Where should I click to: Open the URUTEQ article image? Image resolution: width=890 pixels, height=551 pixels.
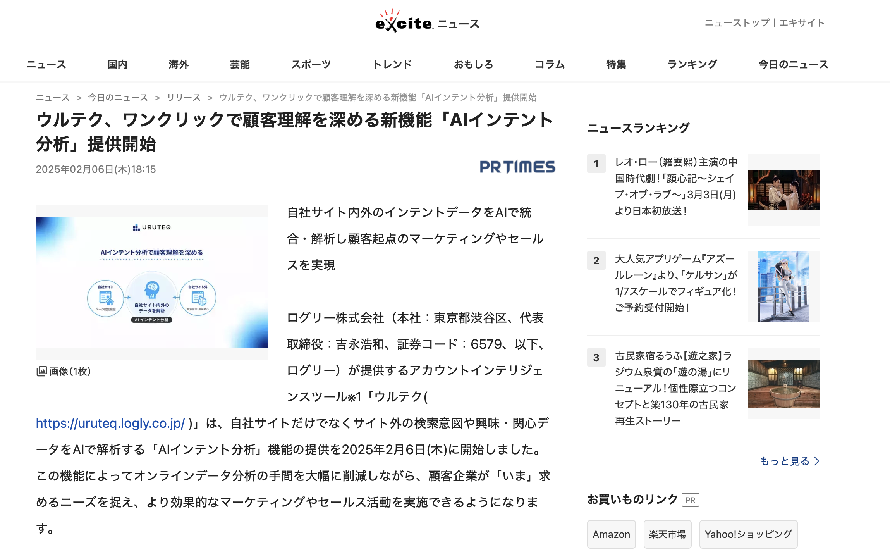pos(152,282)
